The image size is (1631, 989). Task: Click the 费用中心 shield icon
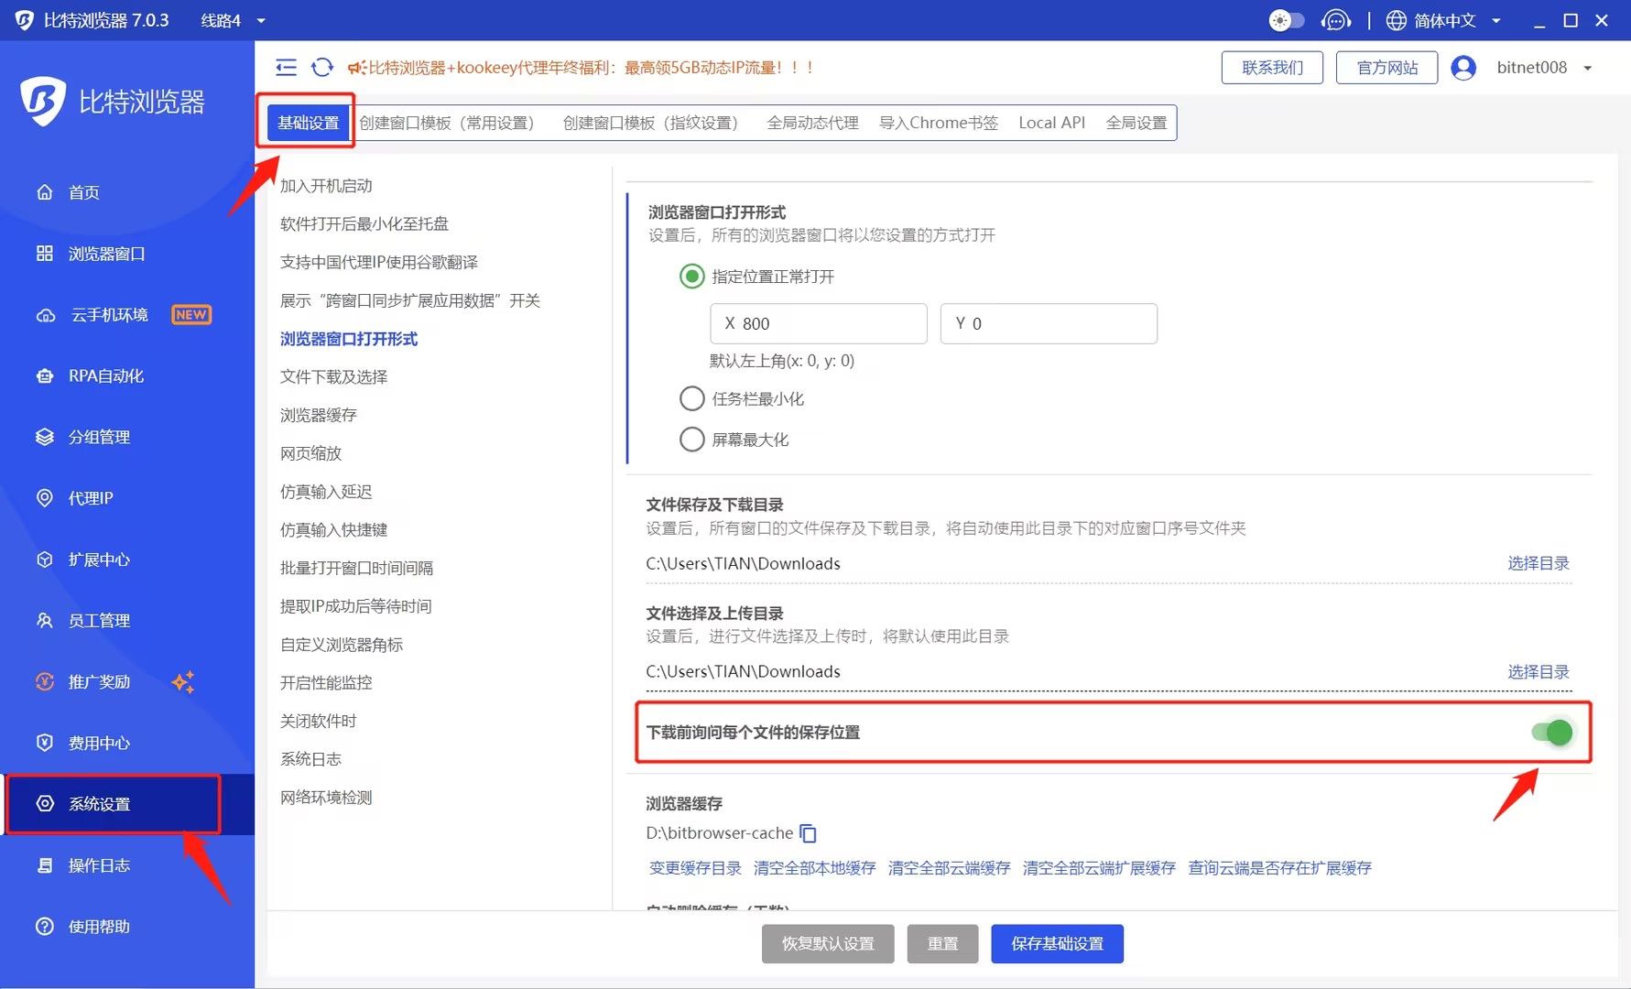(44, 743)
